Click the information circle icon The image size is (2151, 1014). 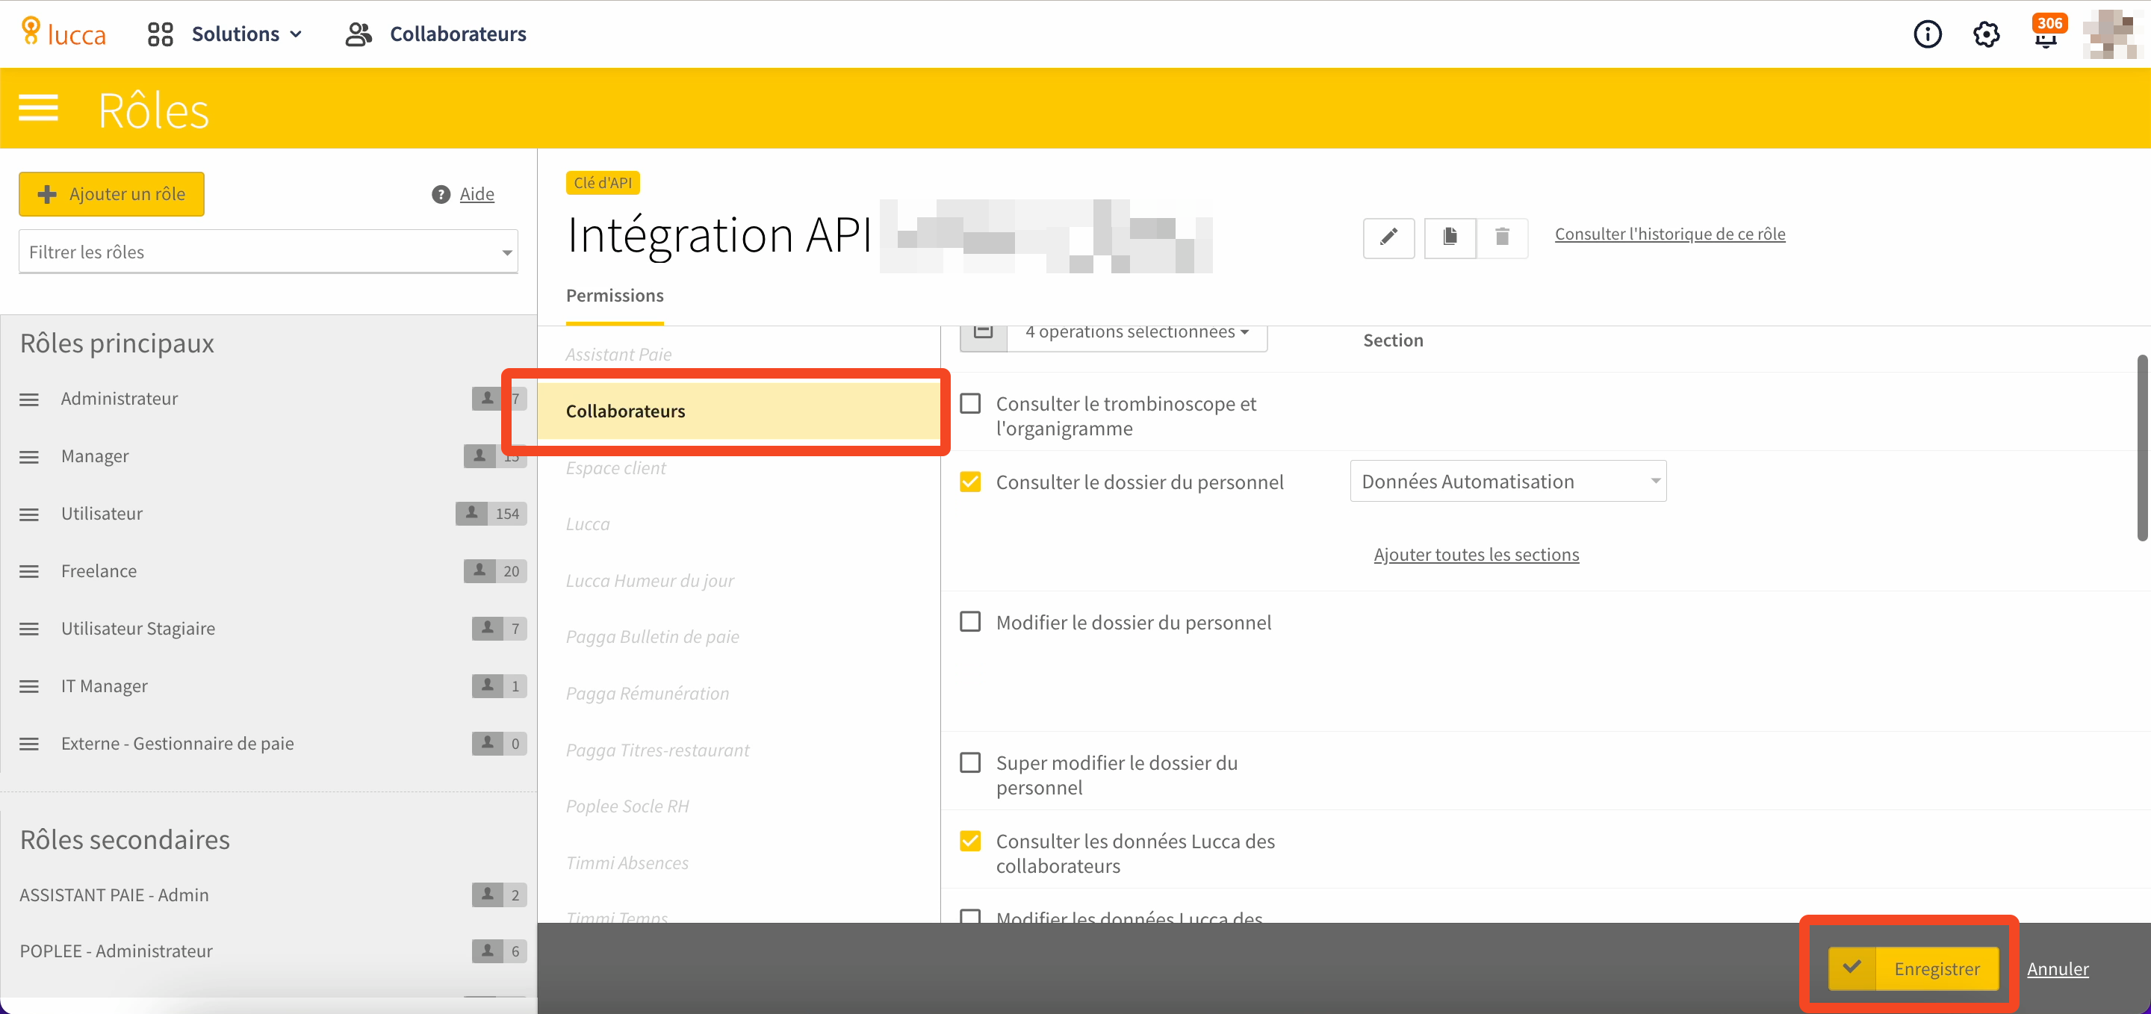(x=1927, y=34)
